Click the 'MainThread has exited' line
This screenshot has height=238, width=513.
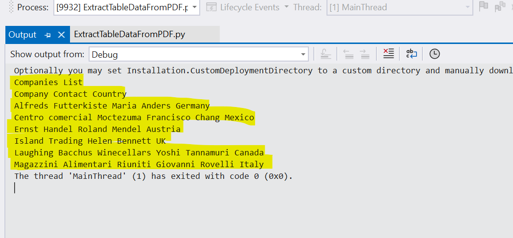(x=153, y=176)
